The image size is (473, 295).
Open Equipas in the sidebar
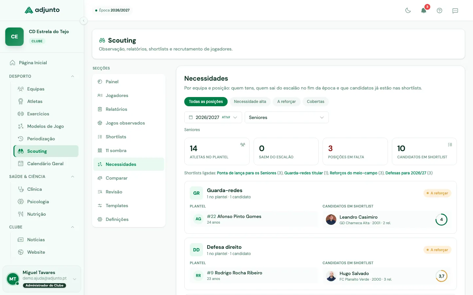click(46, 89)
